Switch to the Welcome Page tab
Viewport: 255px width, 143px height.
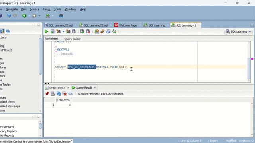[127, 25]
